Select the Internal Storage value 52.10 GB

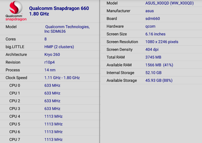pos(154,73)
